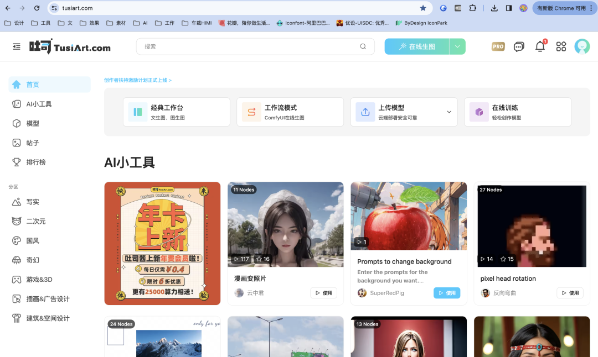598x357 pixels.
Task: Open the 经典工作台 card
Action: (x=176, y=112)
